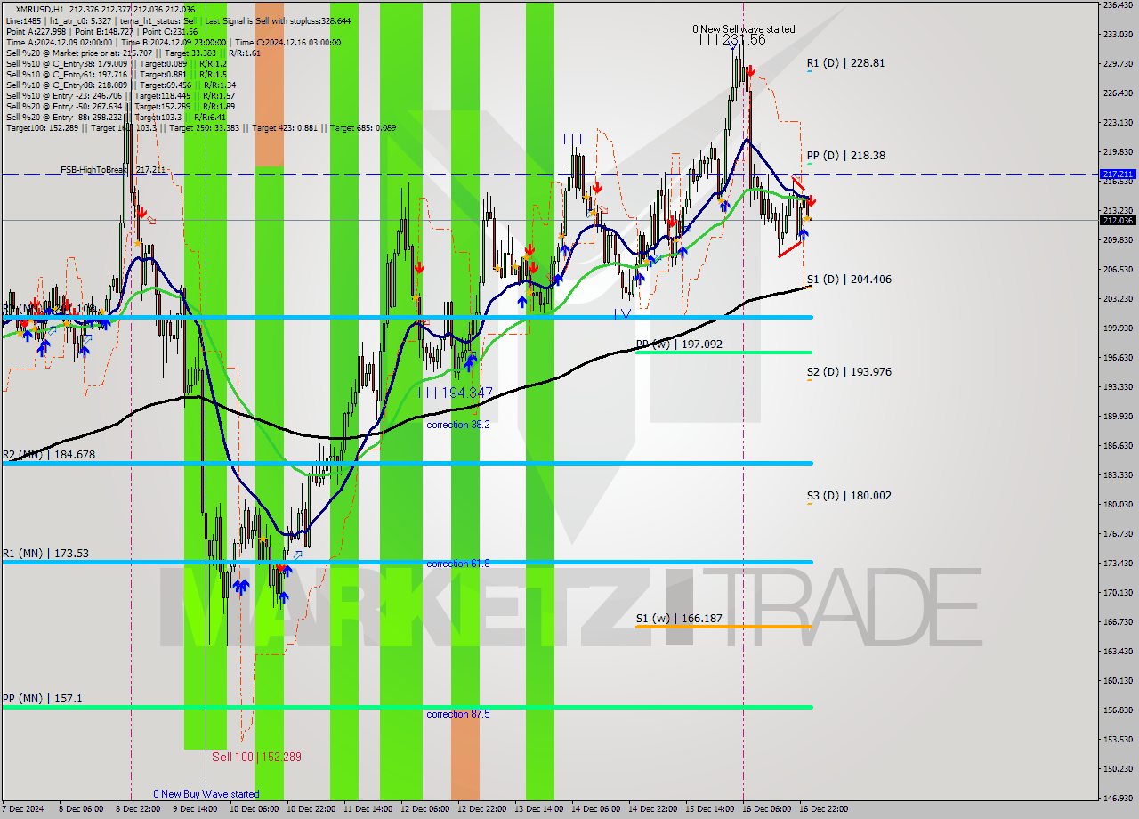
Task: Click the S1 (w) | 166.187 label
Action: tap(679, 618)
